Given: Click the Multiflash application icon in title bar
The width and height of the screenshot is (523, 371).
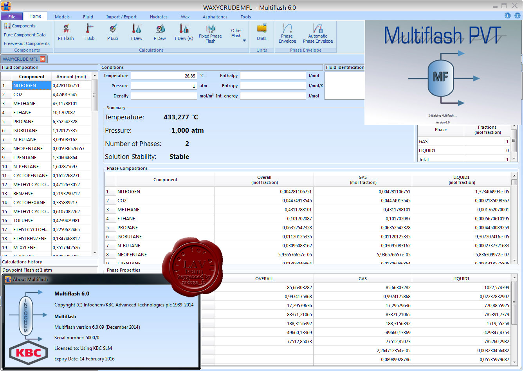Looking at the screenshot, I should [6, 7].
